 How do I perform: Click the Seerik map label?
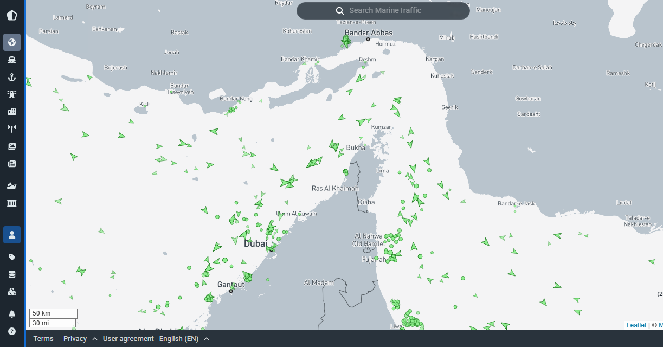(449, 107)
